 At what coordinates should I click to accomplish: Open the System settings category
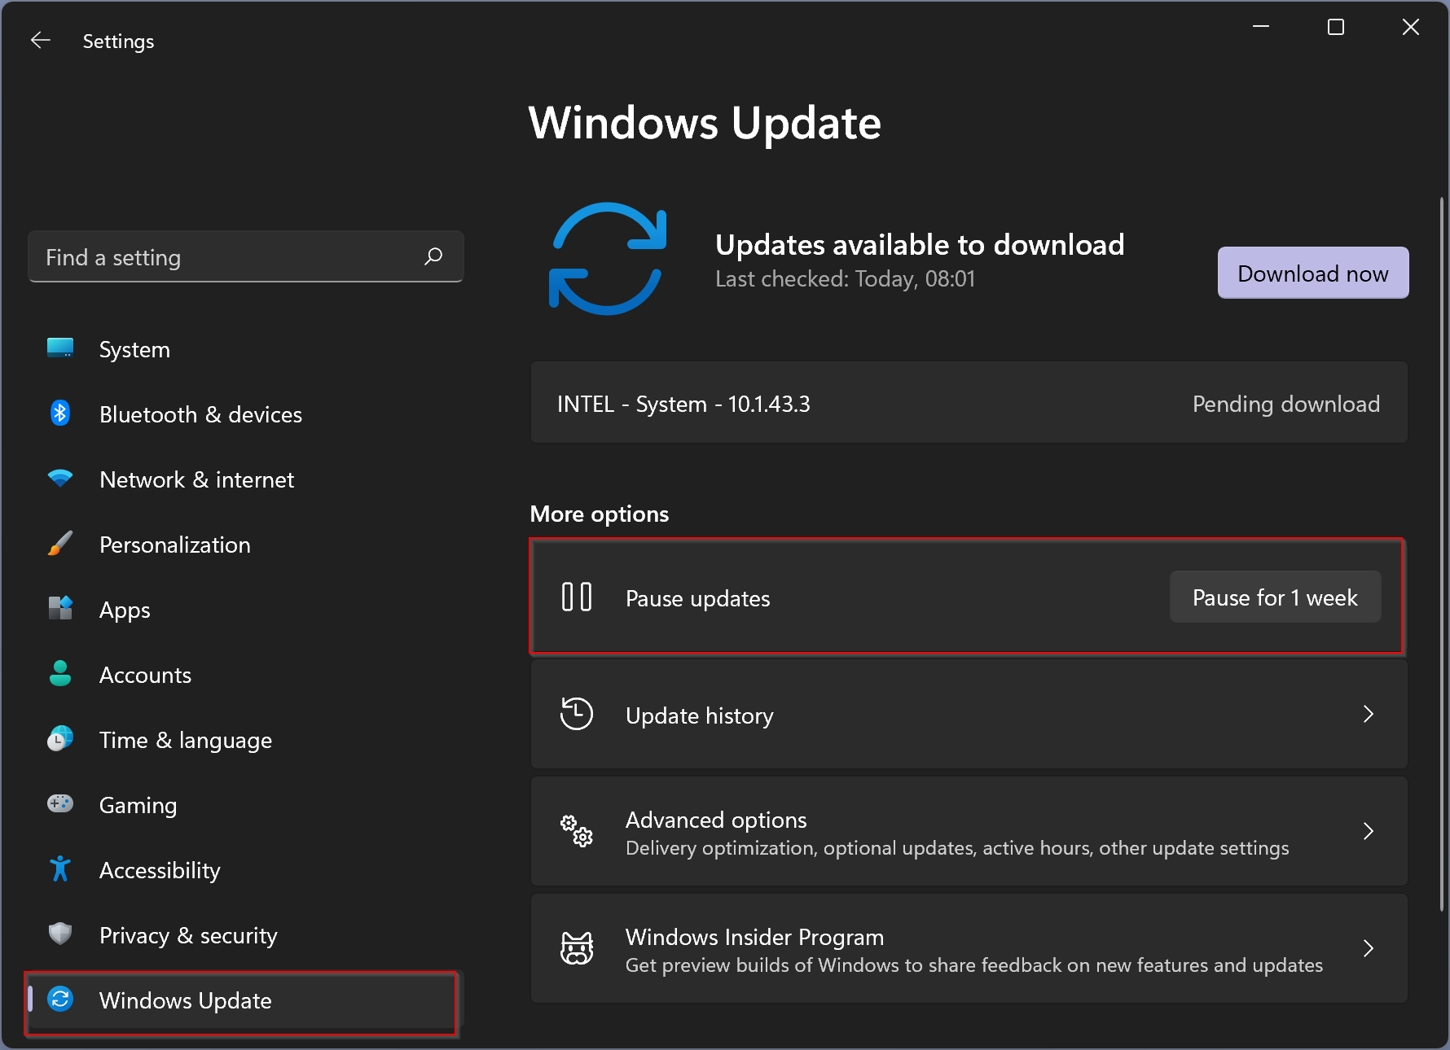[244, 349]
